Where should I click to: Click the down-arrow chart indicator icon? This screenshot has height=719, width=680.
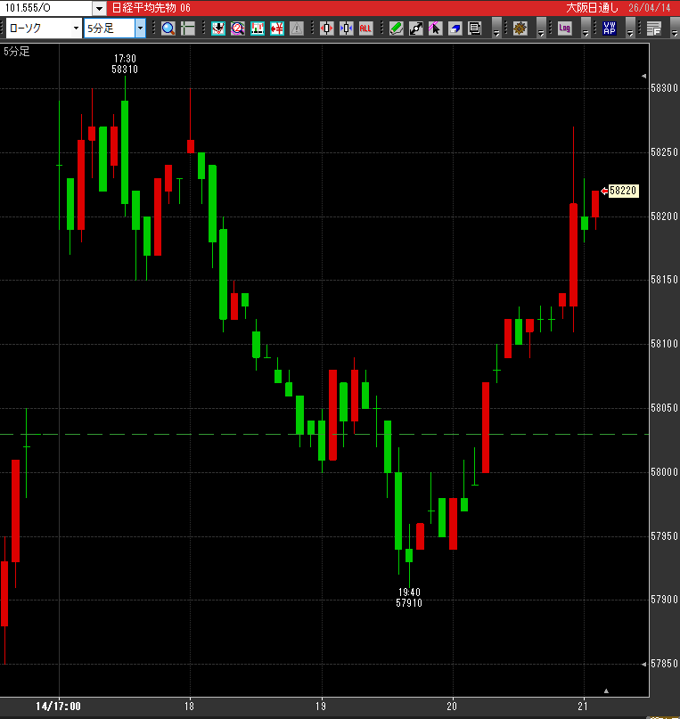218,29
